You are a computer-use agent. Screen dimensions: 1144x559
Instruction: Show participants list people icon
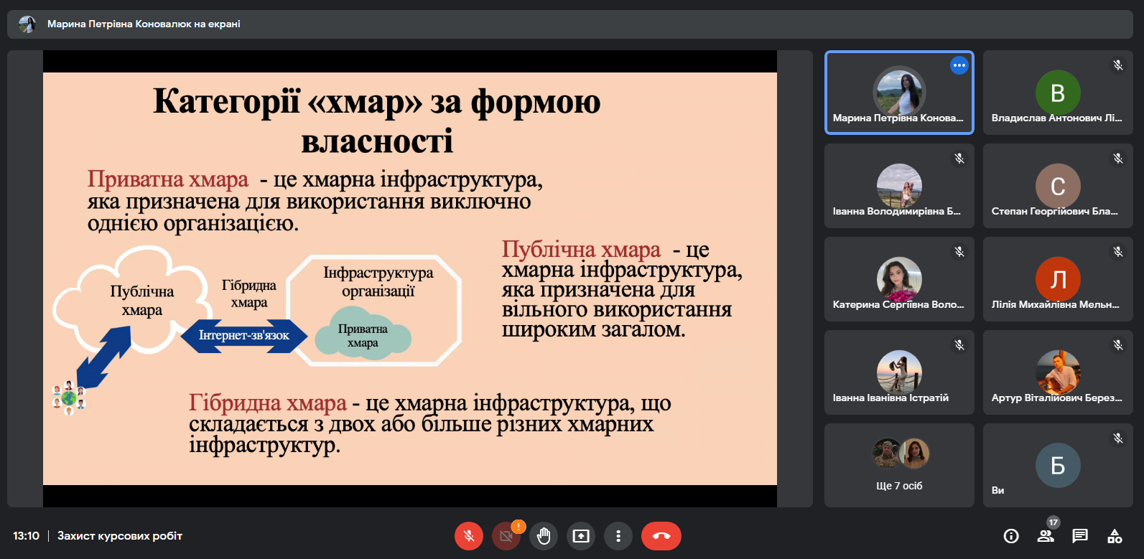tap(1046, 536)
